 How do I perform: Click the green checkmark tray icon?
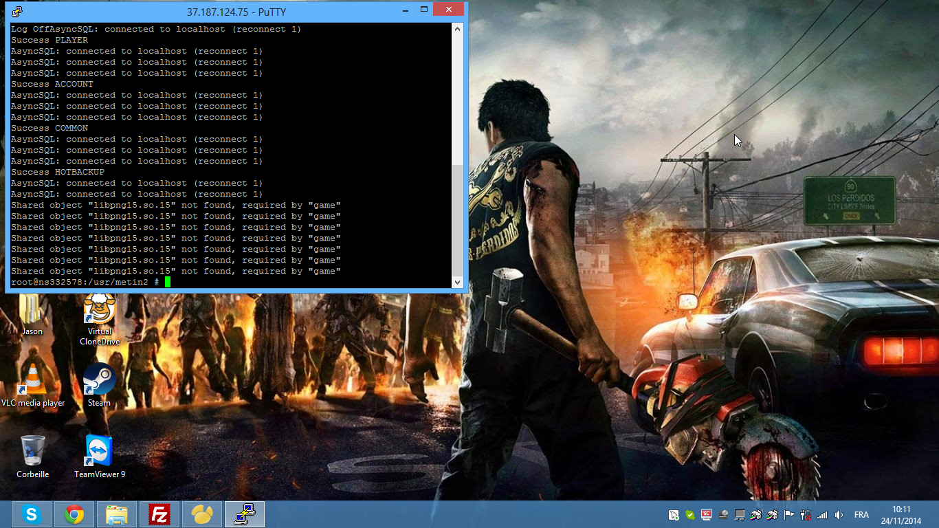click(690, 515)
